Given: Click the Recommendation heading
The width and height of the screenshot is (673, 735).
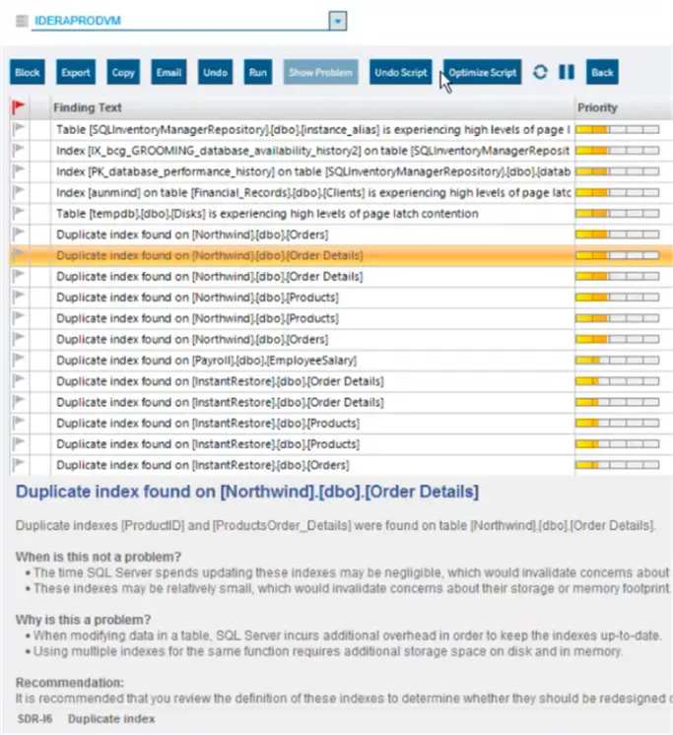Looking at the screenshot, I should 70,683.
